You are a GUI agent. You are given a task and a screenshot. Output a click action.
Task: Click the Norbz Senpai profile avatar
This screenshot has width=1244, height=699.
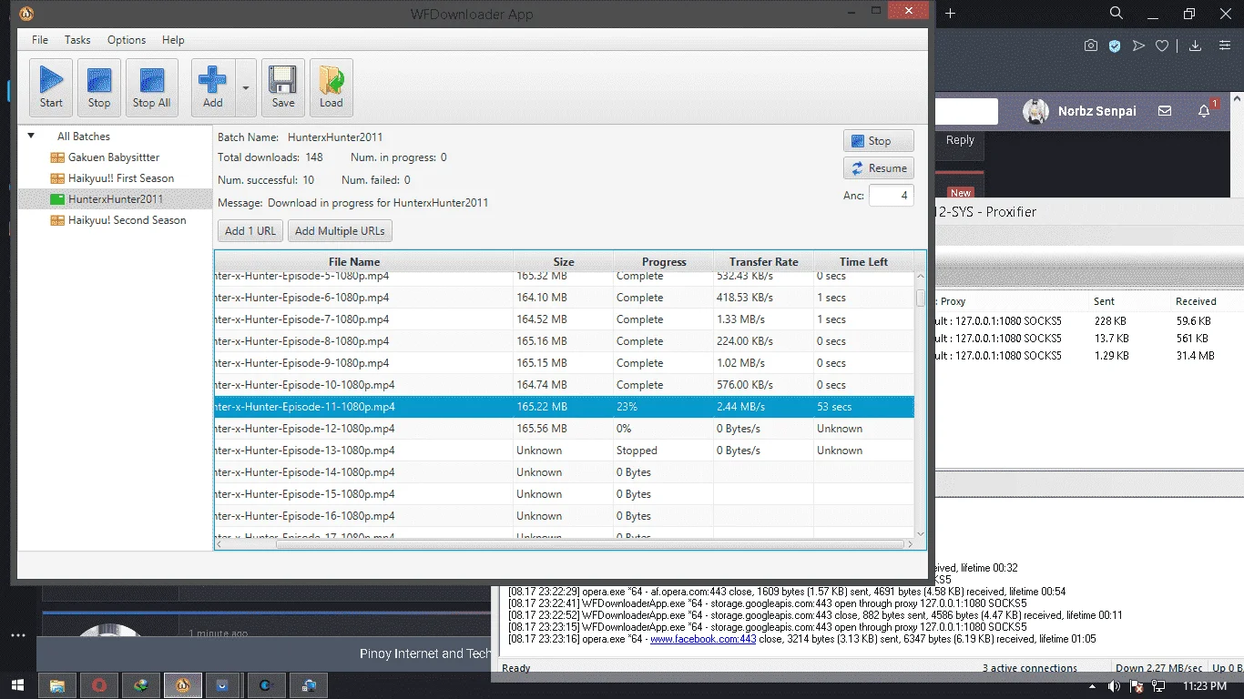click(x=1035, y=111)
